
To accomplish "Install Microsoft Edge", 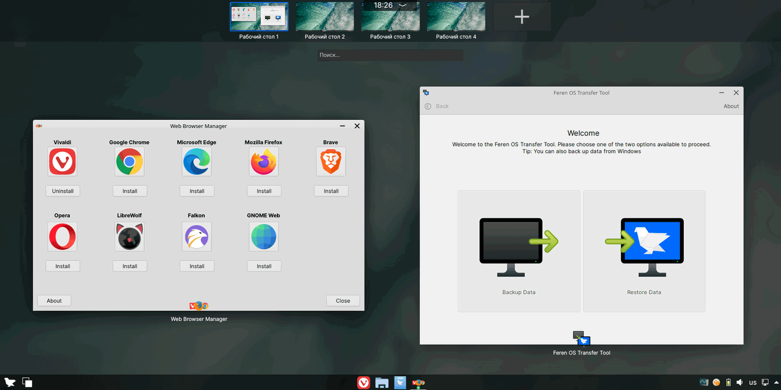I will pos(197,191).
